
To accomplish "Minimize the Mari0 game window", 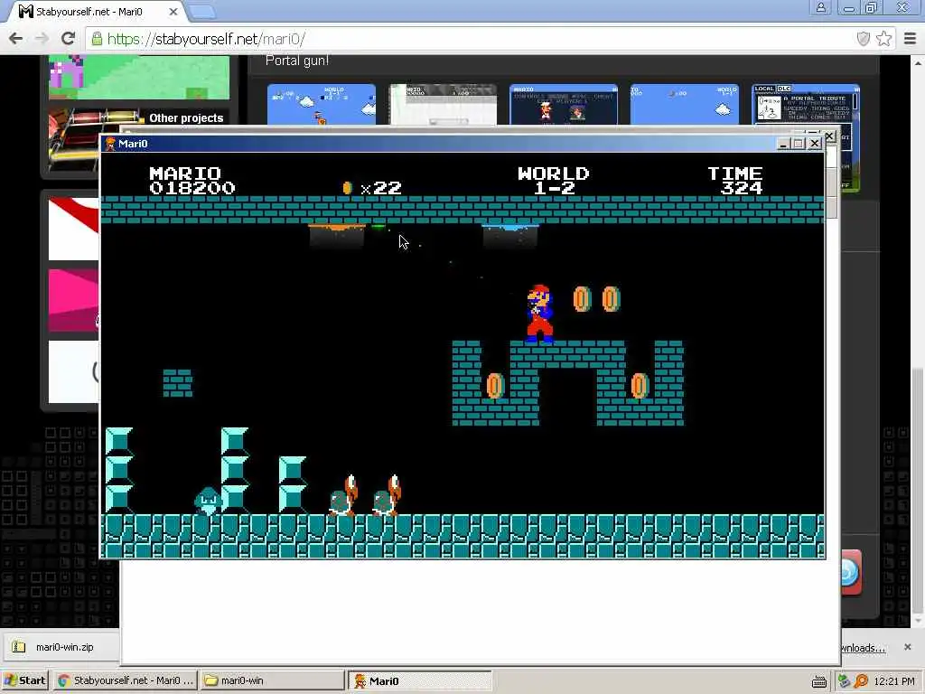I will coord(783,144).
